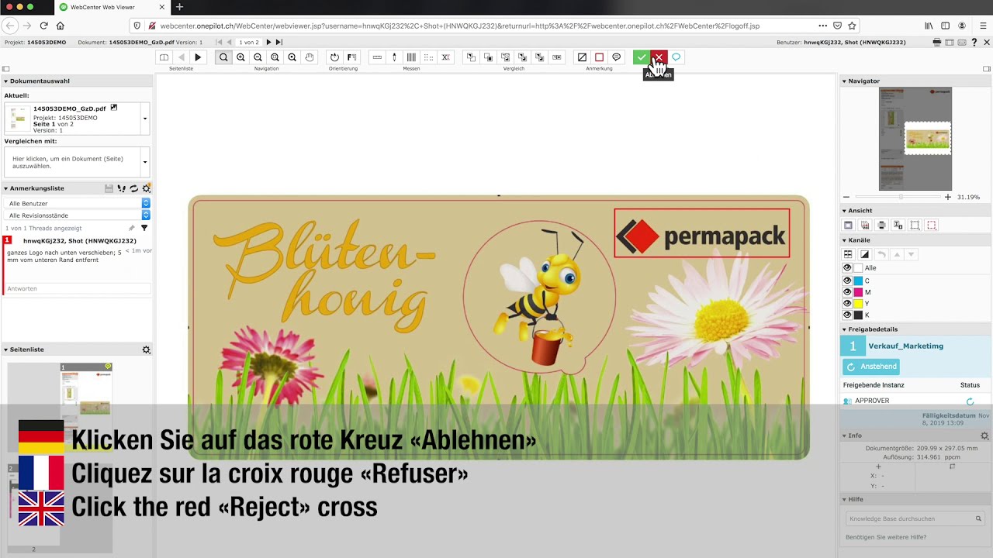This screenshot has width=993, height=558.
Task: Click the grid icon in Kanäle
Action: click(848, 254)
